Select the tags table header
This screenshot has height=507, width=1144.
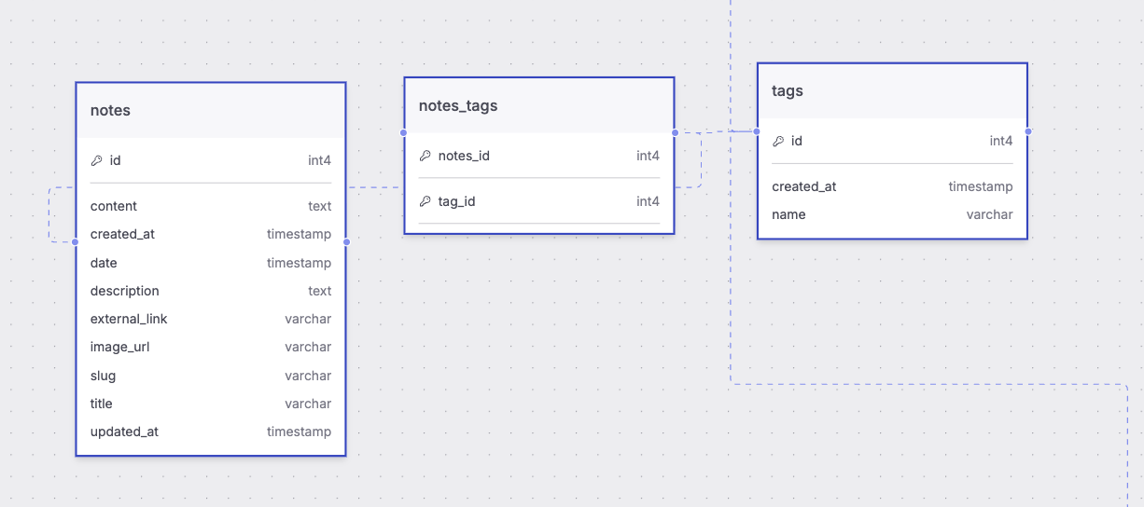pyautogui.click(x=892, y=91)
